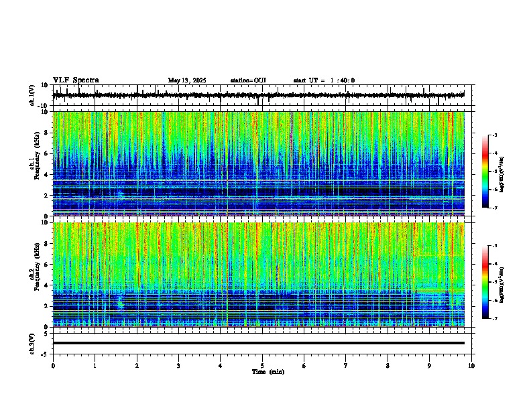Click the "Time (min)" x-axis label
The width and height of the screenshot is (531, 410).
click(x=268, y=372)
